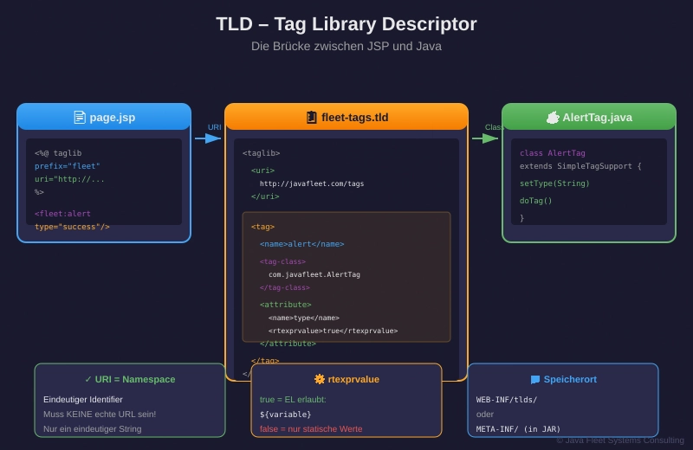Click the <name>alert</name> line

click(301, 244)
